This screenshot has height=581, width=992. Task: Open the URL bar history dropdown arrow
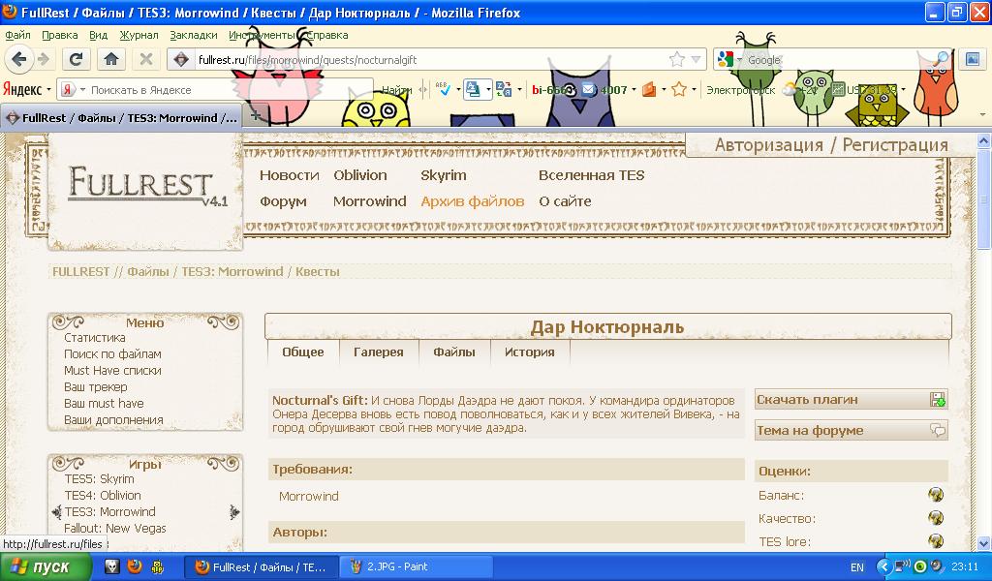pos(696,59)
